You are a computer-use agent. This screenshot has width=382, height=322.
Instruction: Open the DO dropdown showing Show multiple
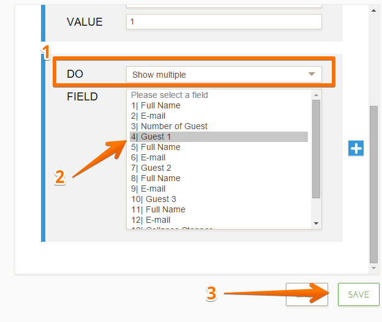click(223, 75)
